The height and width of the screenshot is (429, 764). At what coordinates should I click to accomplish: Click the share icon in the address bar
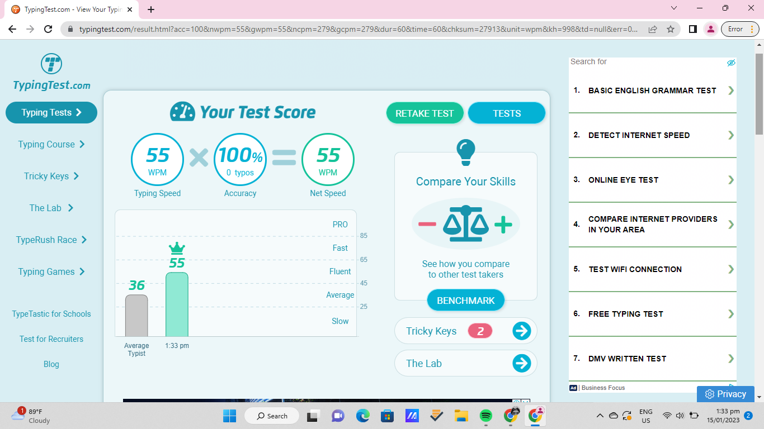(x=653, y=29)
